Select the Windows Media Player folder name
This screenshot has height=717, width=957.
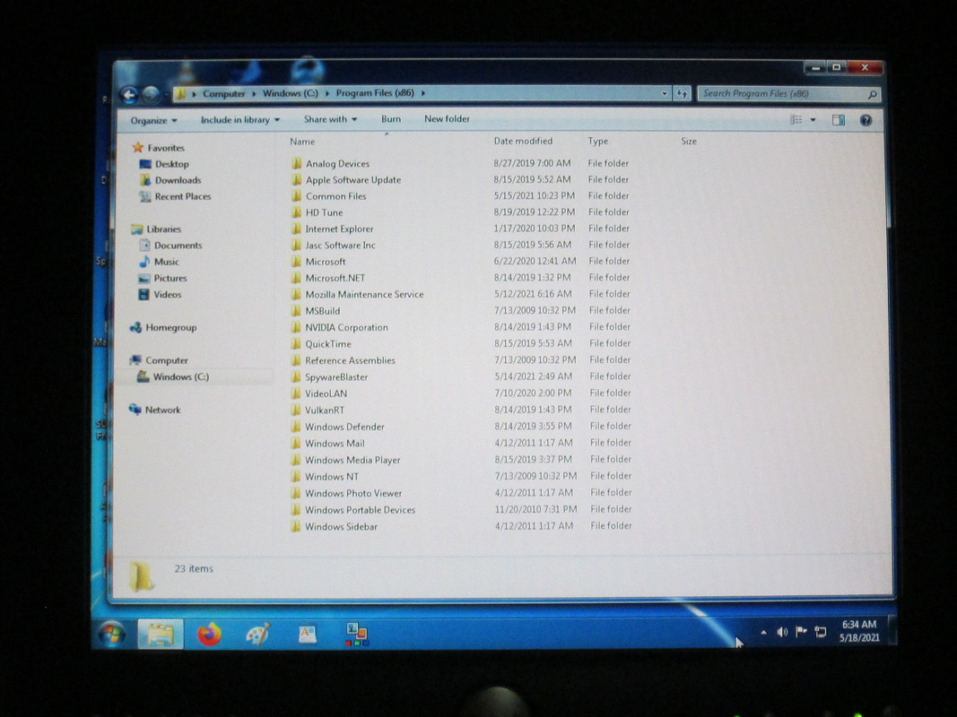coord(352,461)
